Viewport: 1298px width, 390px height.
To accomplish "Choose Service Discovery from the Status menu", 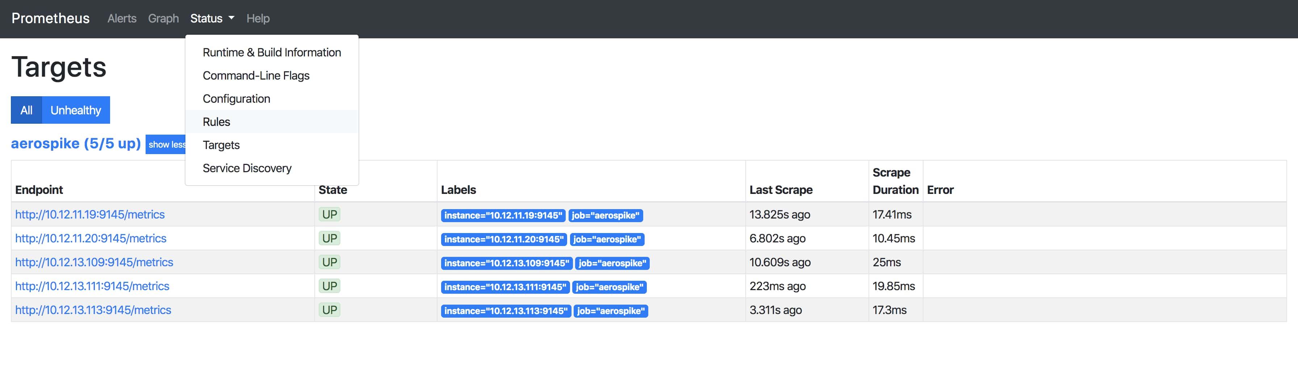I will point(247,168).
